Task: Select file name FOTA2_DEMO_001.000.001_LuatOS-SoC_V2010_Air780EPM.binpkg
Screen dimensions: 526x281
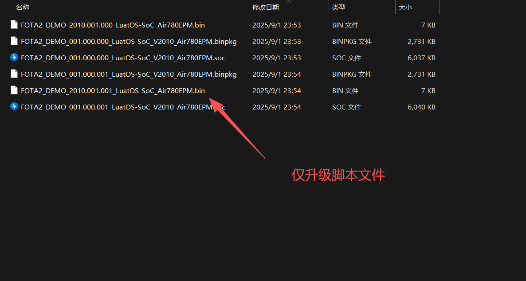Action: [129, 74]
